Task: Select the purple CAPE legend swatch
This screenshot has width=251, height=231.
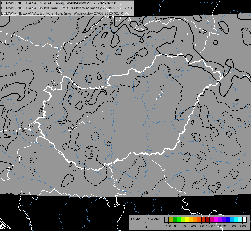Action: pos(220,220)
